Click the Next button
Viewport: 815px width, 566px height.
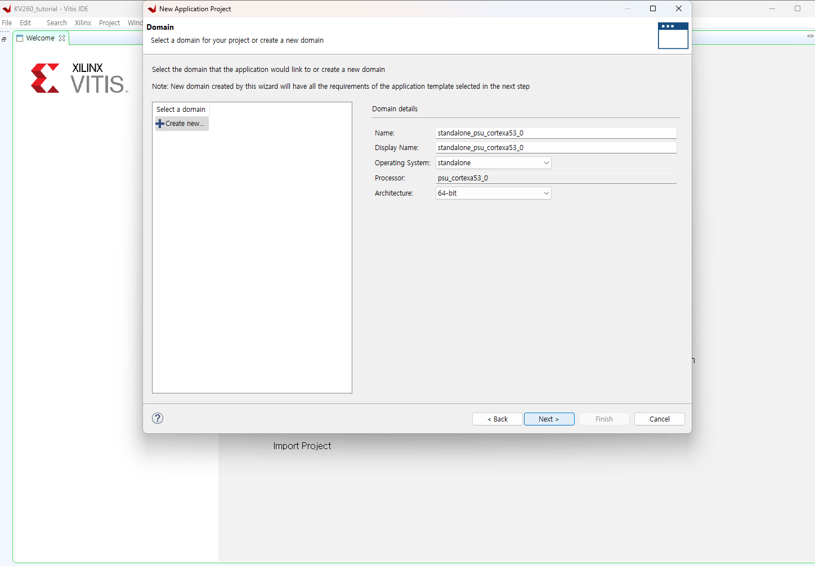(x=549, y=419)
